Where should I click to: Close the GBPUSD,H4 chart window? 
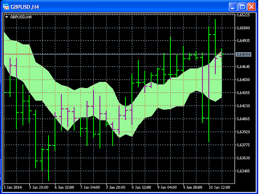[x=252, y=6]
